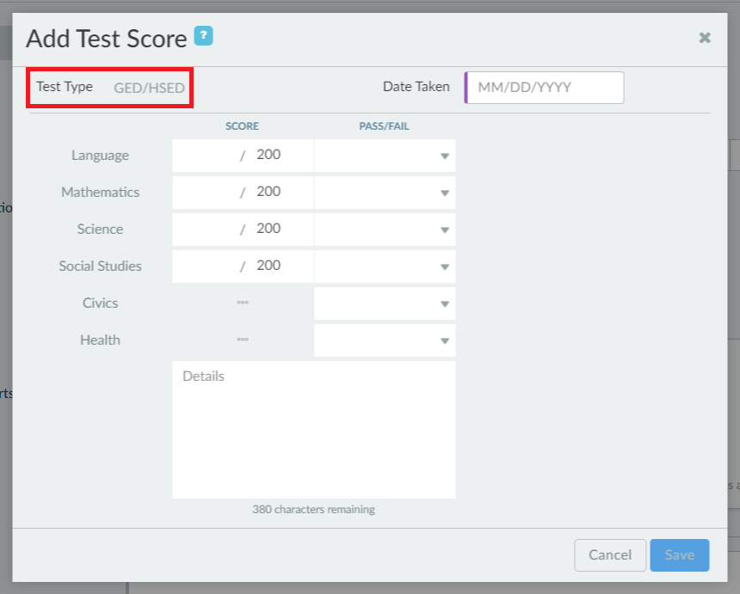Click the Science score input
The image size is (740, 594).
tap(207, 230)
